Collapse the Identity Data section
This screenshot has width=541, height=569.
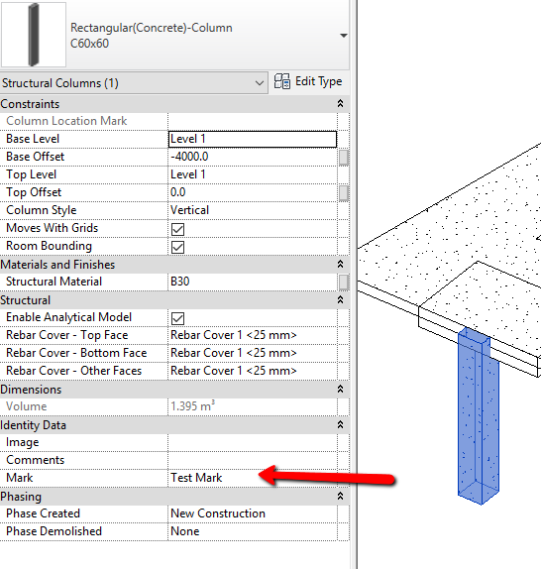point(340,424)
